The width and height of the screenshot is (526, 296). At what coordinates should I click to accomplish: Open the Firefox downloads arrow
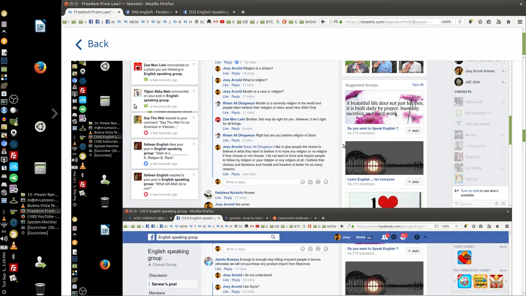[471, 22]
